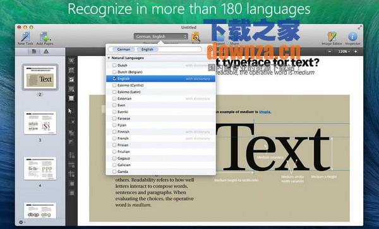Check the Dutch (Belgian) checkbox

point(114,72)
